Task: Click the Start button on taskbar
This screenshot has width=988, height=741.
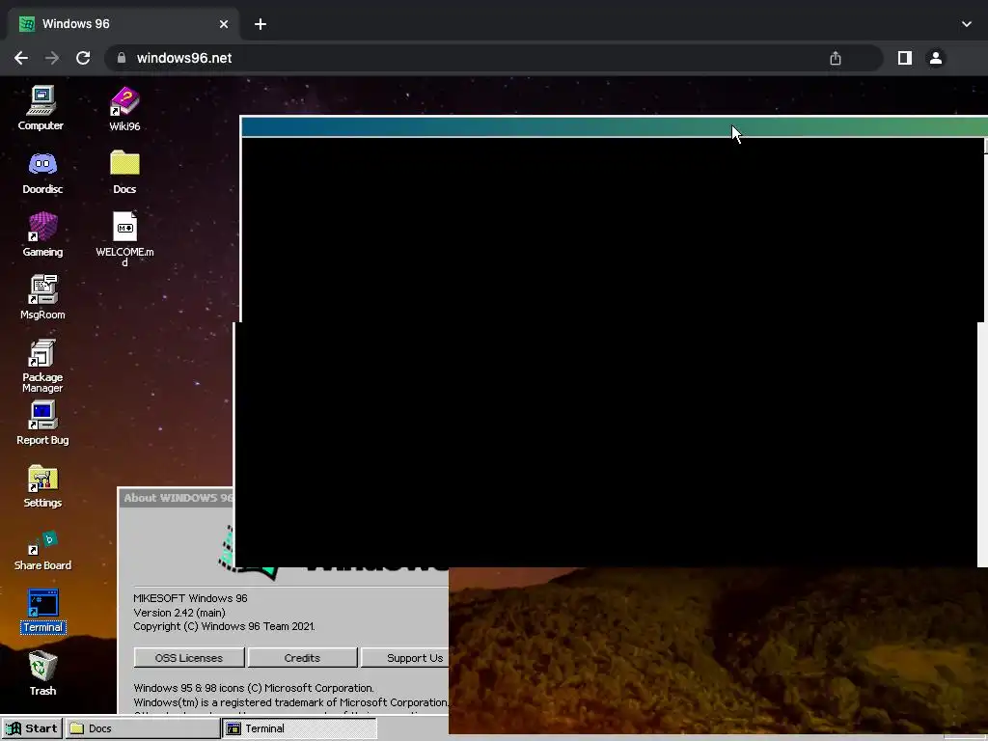Action: point(32,728)
